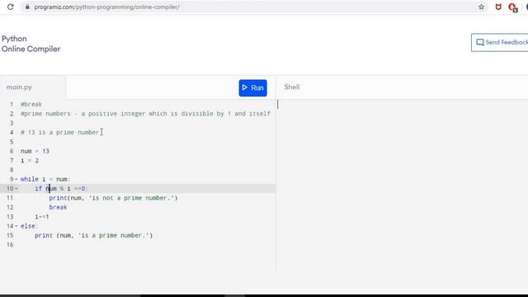Click 'i+=1' on line 13

click(42, 216)
